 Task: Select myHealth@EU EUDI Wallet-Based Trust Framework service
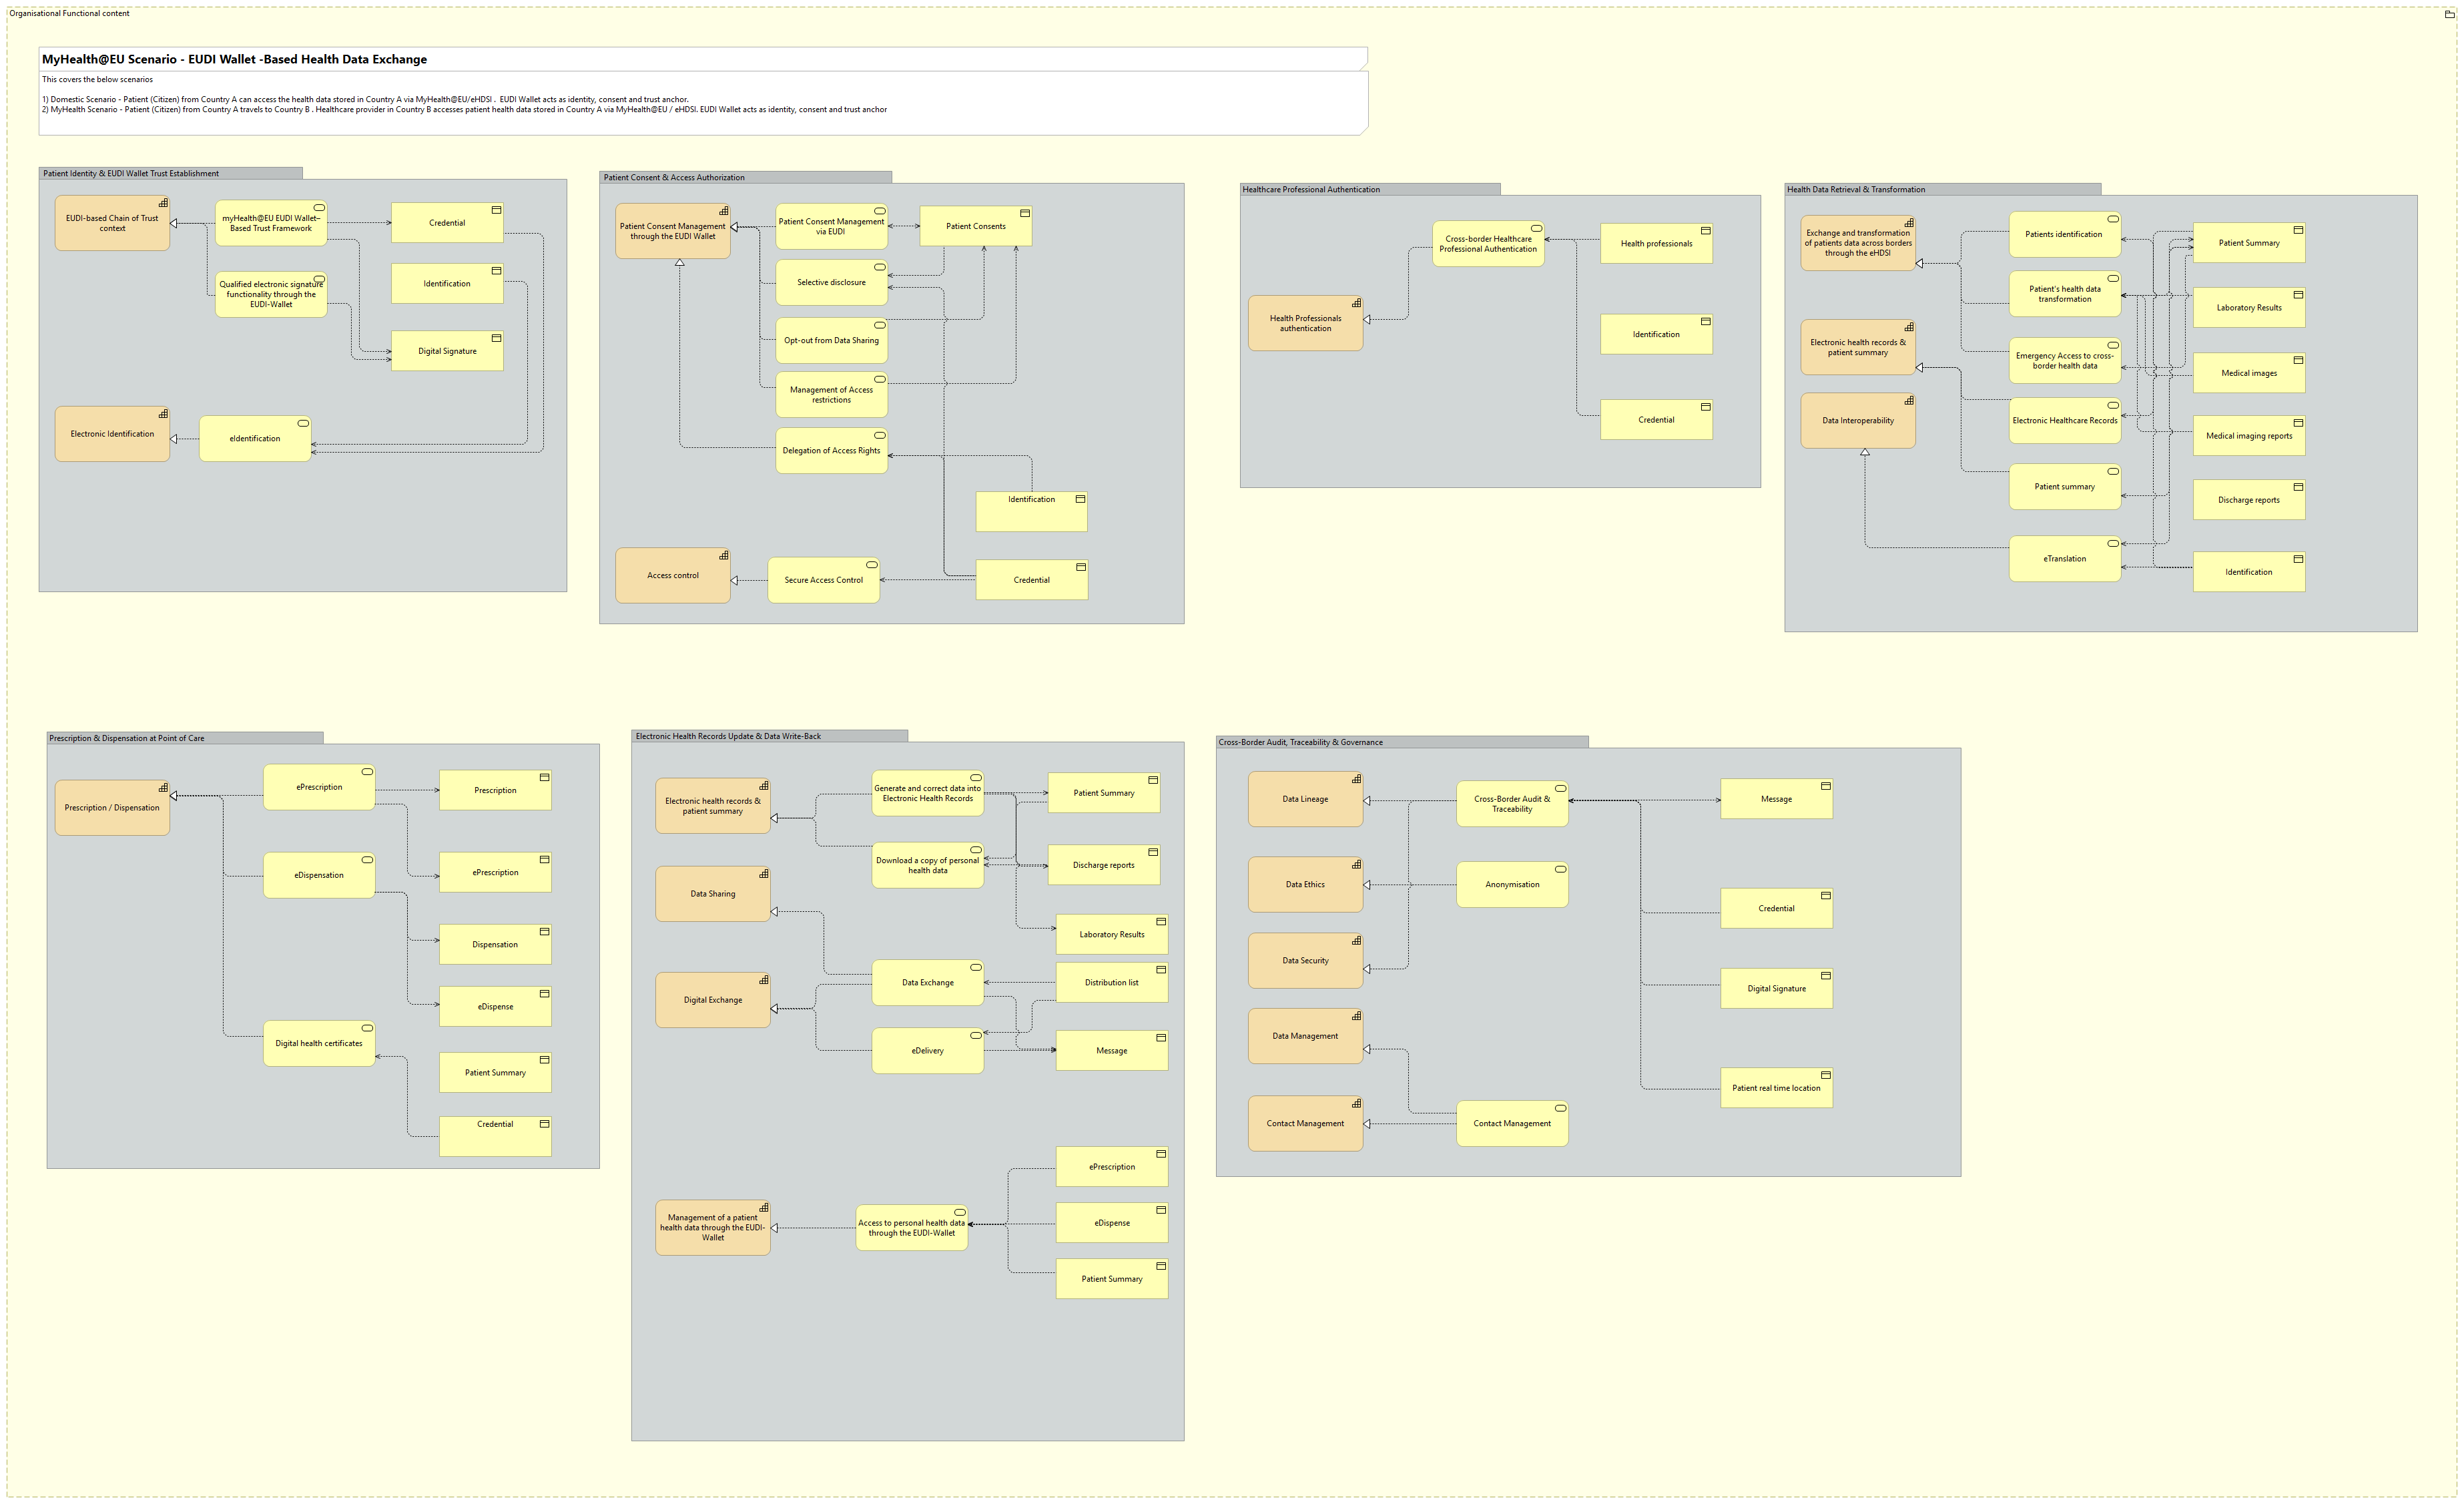coord(271,223)
